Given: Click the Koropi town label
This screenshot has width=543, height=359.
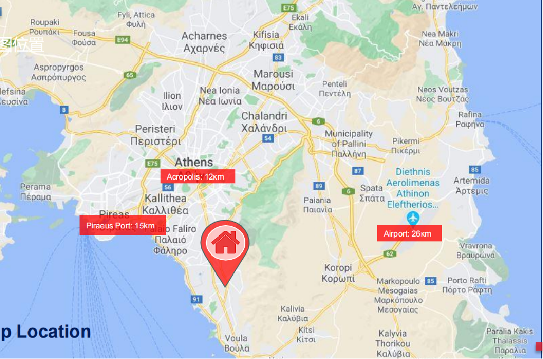Looking at the screenshot, I should pos(338,273).
